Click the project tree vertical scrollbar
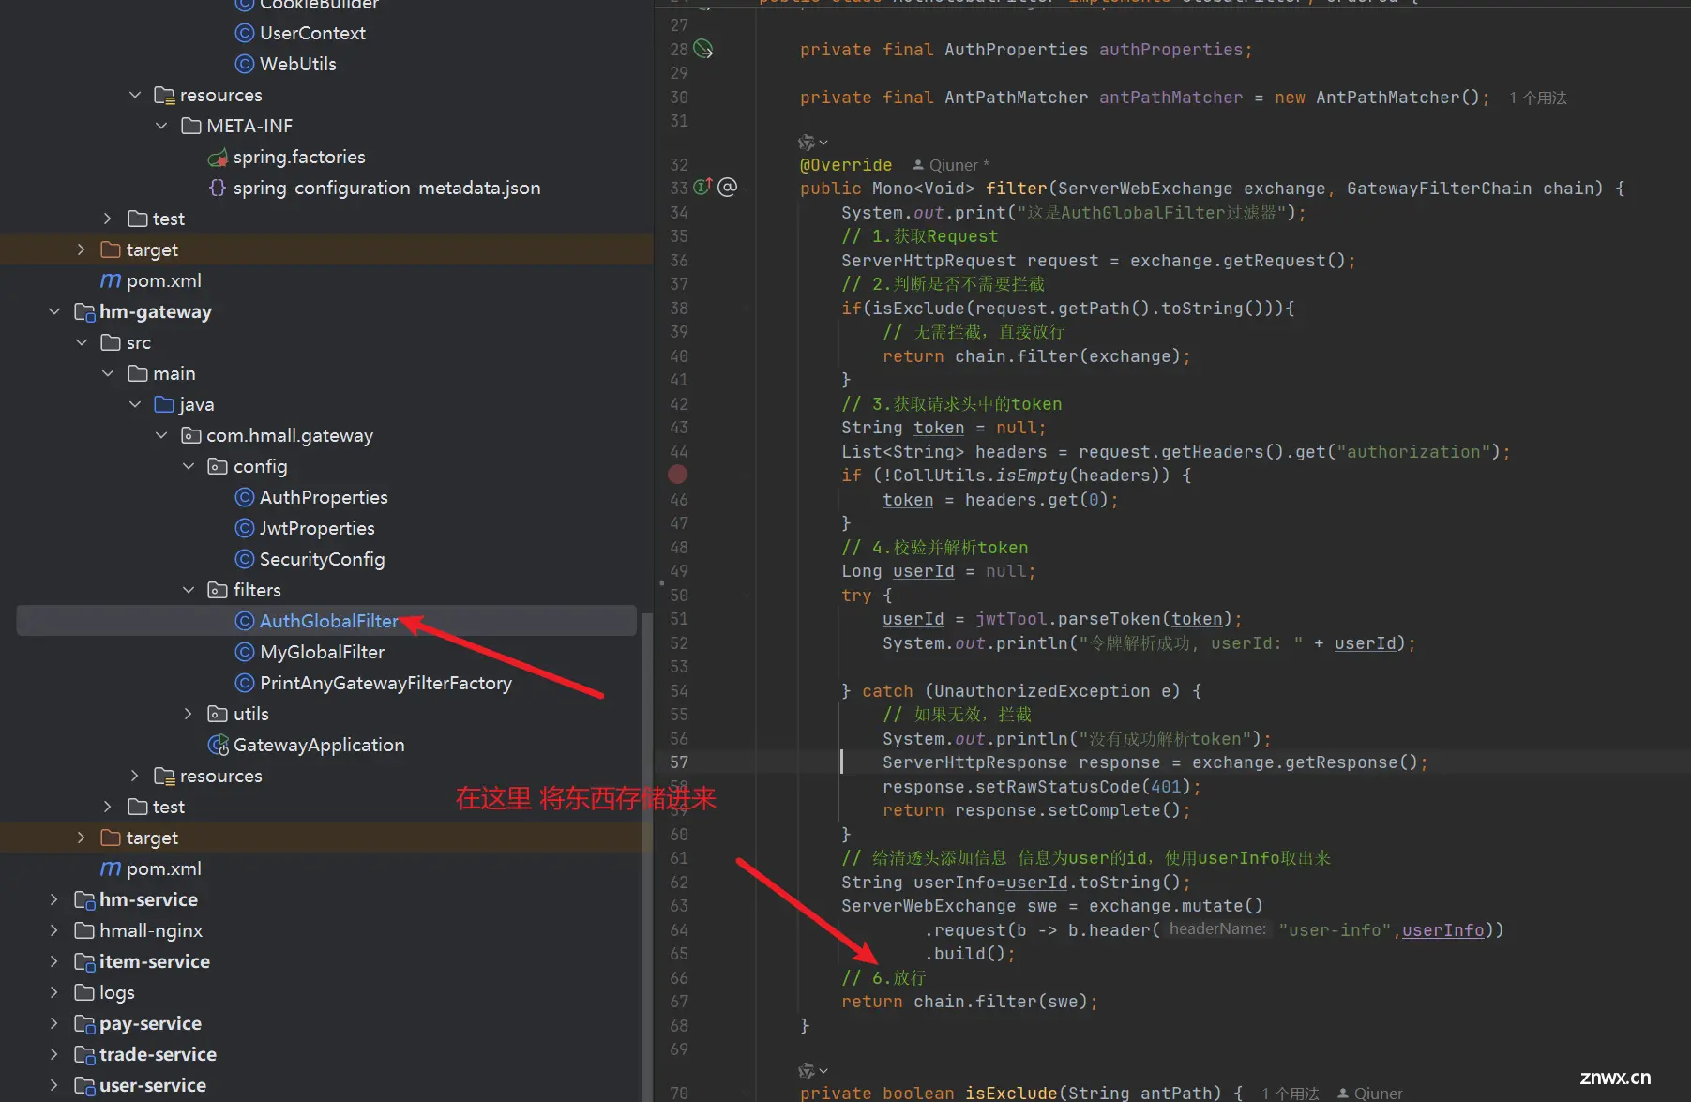The image size is (1691, 1102). (x=645, y=855)
